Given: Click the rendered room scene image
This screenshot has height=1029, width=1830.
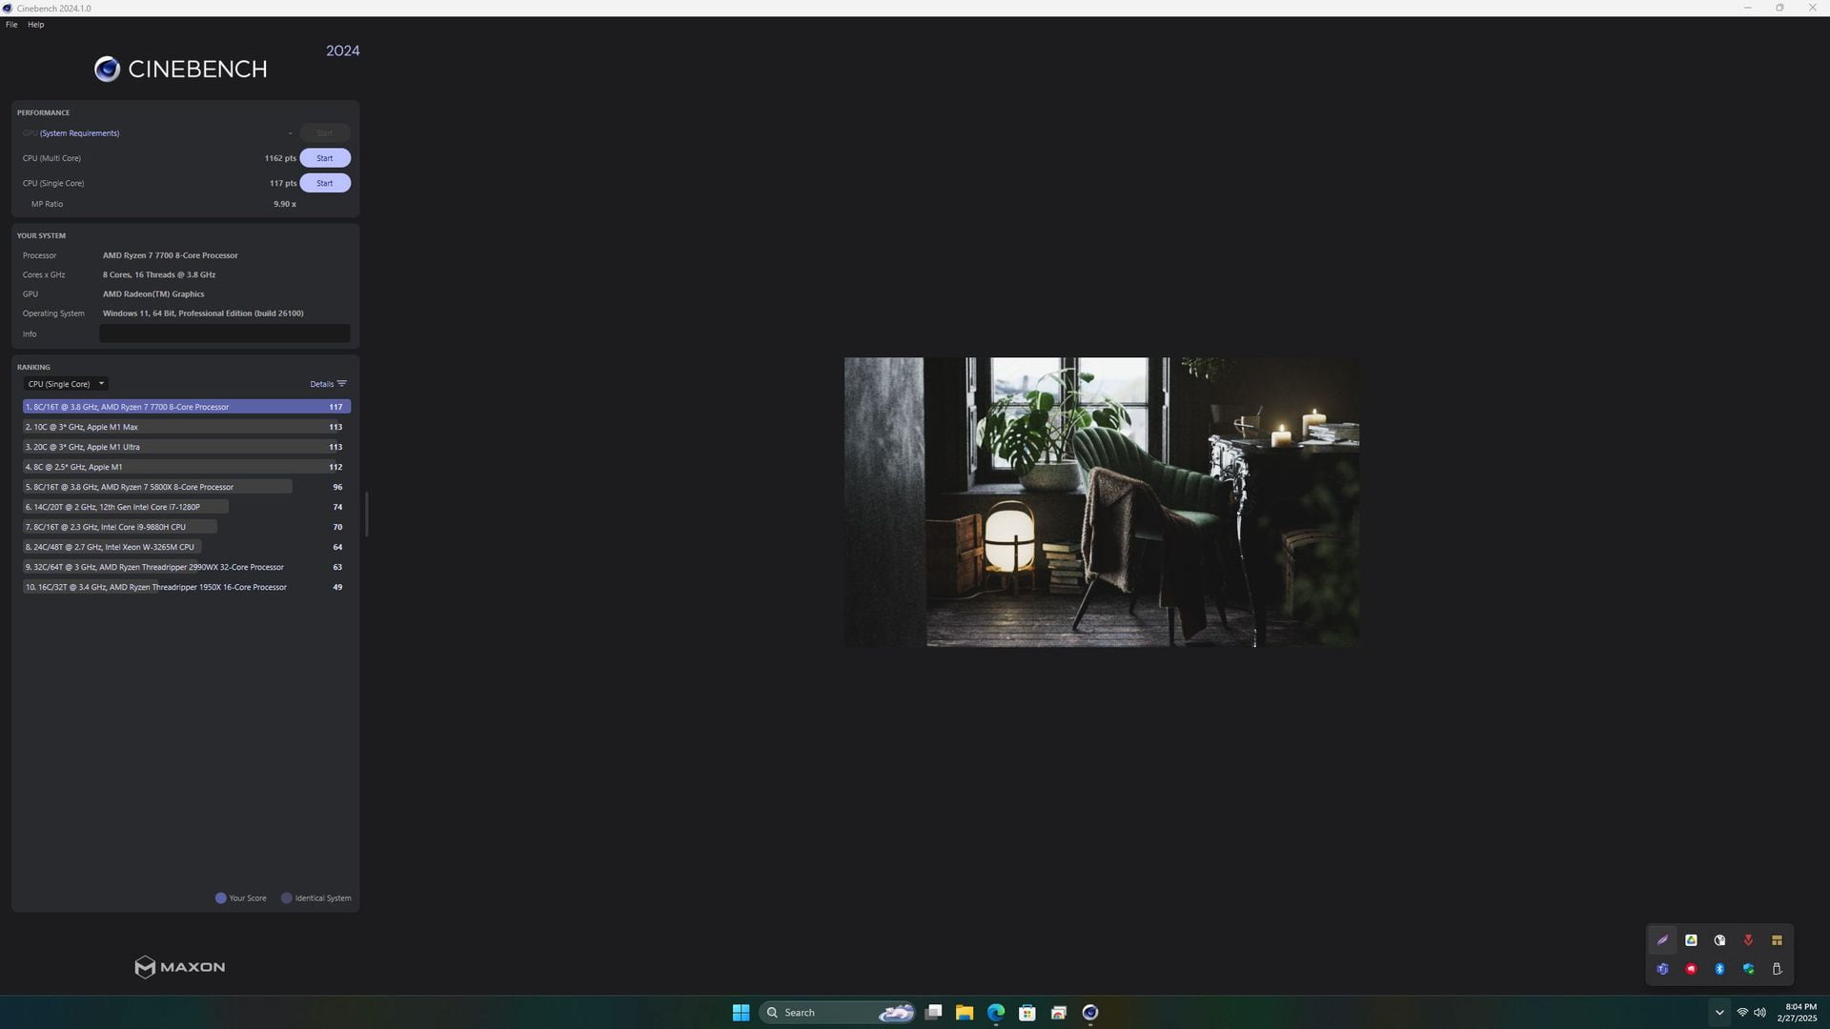Looking at the screenshot, I should click(1102, 502).
